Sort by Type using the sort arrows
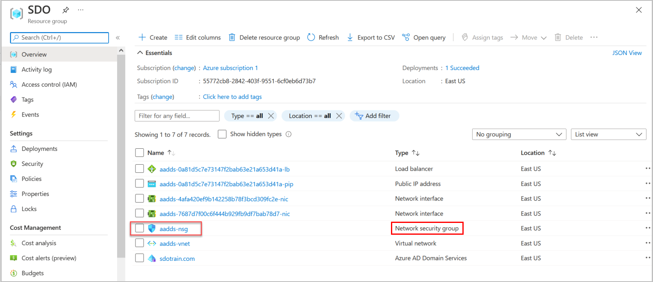 point(415,153)
